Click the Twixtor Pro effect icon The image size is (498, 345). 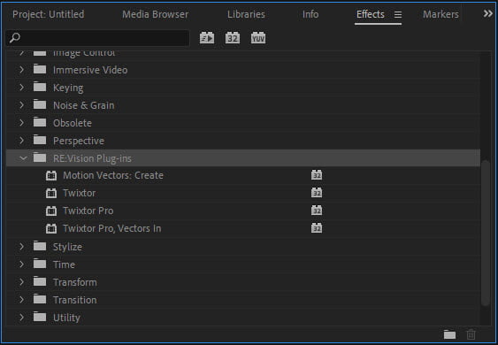[51, 211]
